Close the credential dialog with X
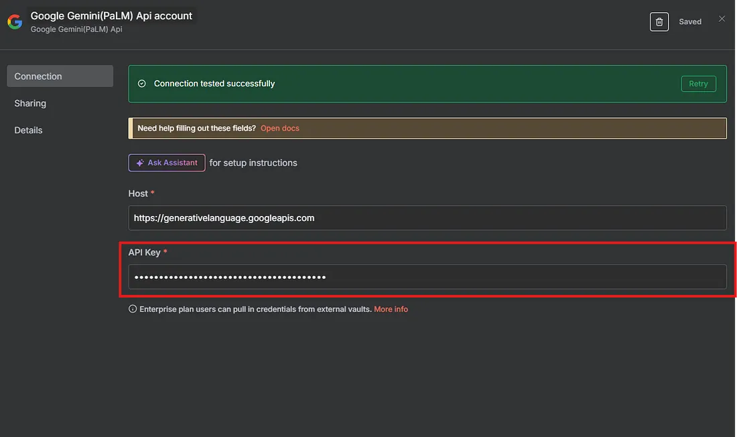This screenshot has width=737, height=437. tap(722, 19)
